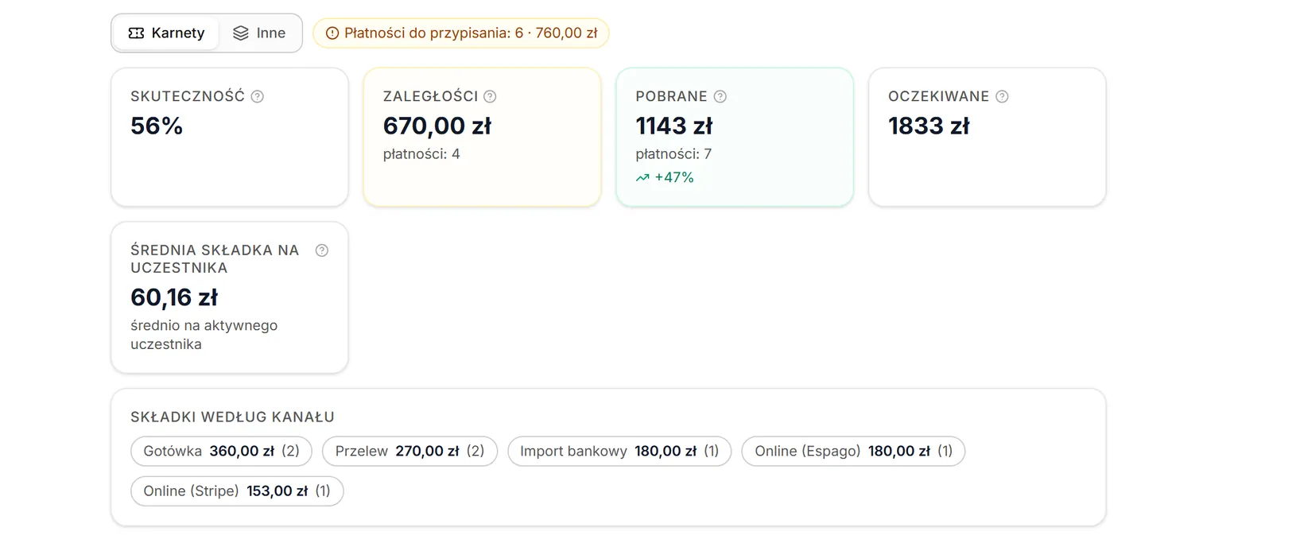Click the 670,00 zł arrears amount

pyautogui.click(x=437, y=126)
